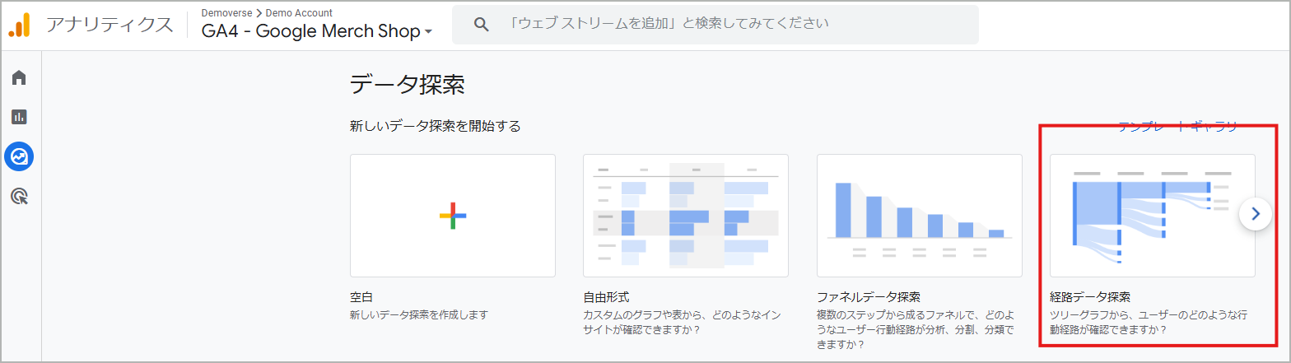Click the colorful plus icon for blank exploration
Image resolution: width=1291 pixels, height=363 pixels.
tap(452, 216)
